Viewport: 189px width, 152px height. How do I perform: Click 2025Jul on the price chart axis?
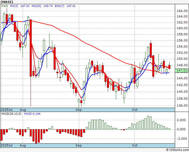(7, 110)
